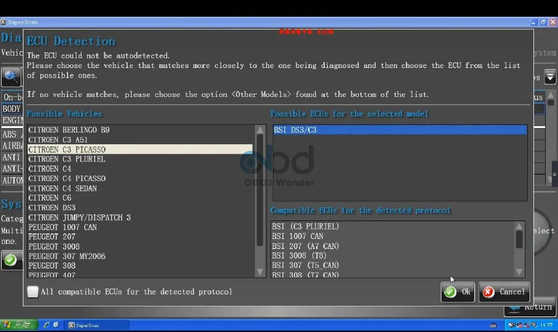Choose CITROEN C4 SEDAN
Viewport: 558px width, 332px height.
[x=140, y=188]
